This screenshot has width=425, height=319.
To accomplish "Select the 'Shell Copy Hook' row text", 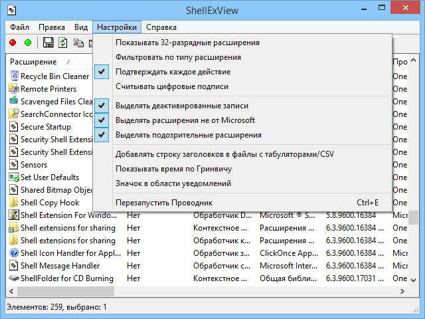I will [x=50, y=203].
